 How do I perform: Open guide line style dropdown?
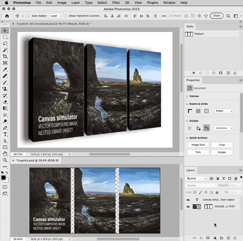(224, 128)
